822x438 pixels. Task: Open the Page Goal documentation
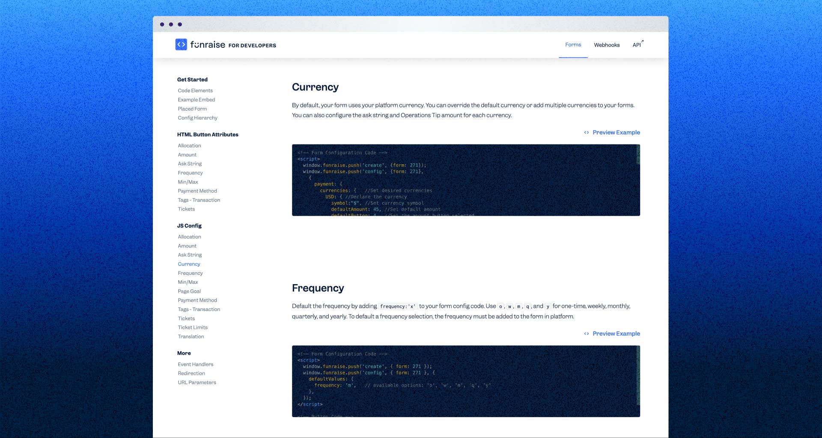click(189, 291)
